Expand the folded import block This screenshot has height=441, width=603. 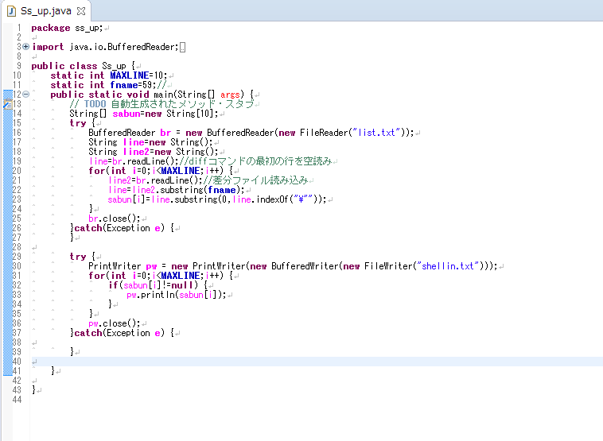coord(26,47)
